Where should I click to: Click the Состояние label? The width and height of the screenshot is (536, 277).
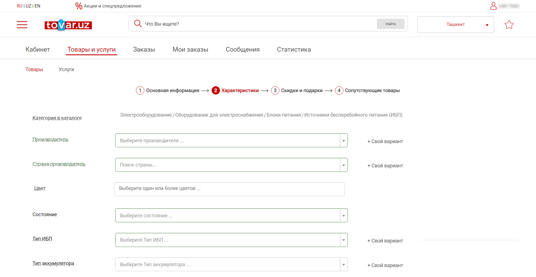(x=45, y=215)
